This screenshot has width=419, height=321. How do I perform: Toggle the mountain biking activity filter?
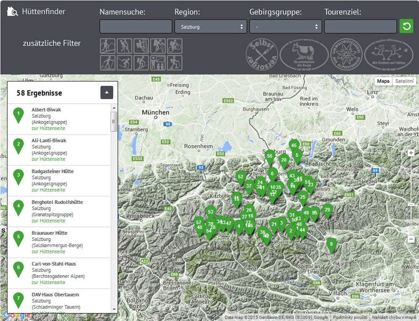[x=175, y=46]
